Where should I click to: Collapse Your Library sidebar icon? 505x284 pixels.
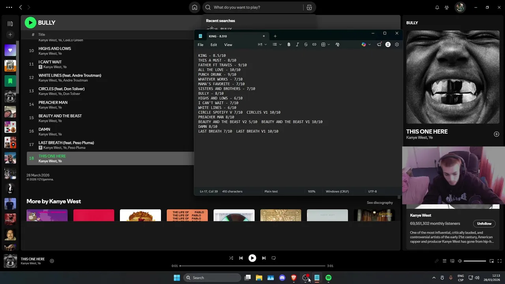point(10,24)
